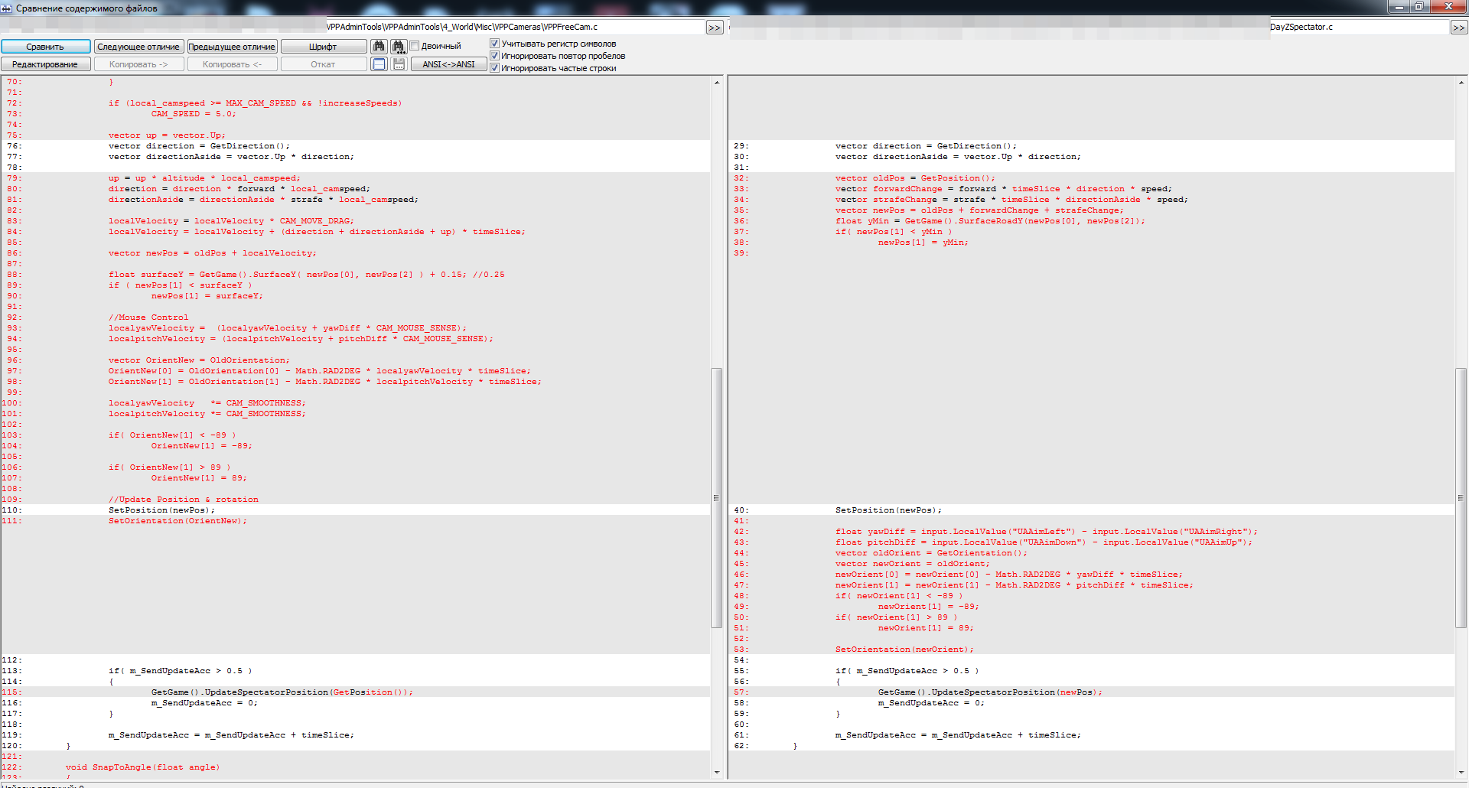Uncheck Игнорировать повтор пробелов

494,56
